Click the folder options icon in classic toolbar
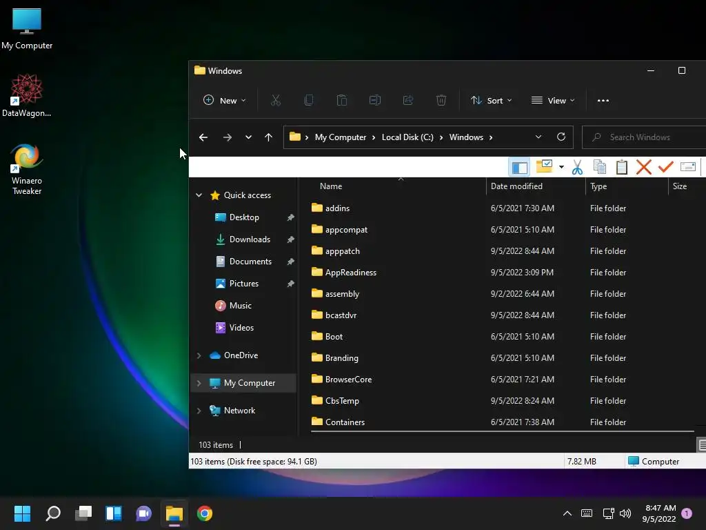706x530 pixels. tap(545, 166)
